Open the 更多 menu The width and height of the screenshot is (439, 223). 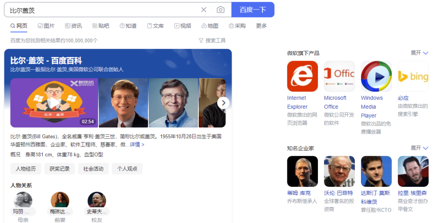point(261,26)
